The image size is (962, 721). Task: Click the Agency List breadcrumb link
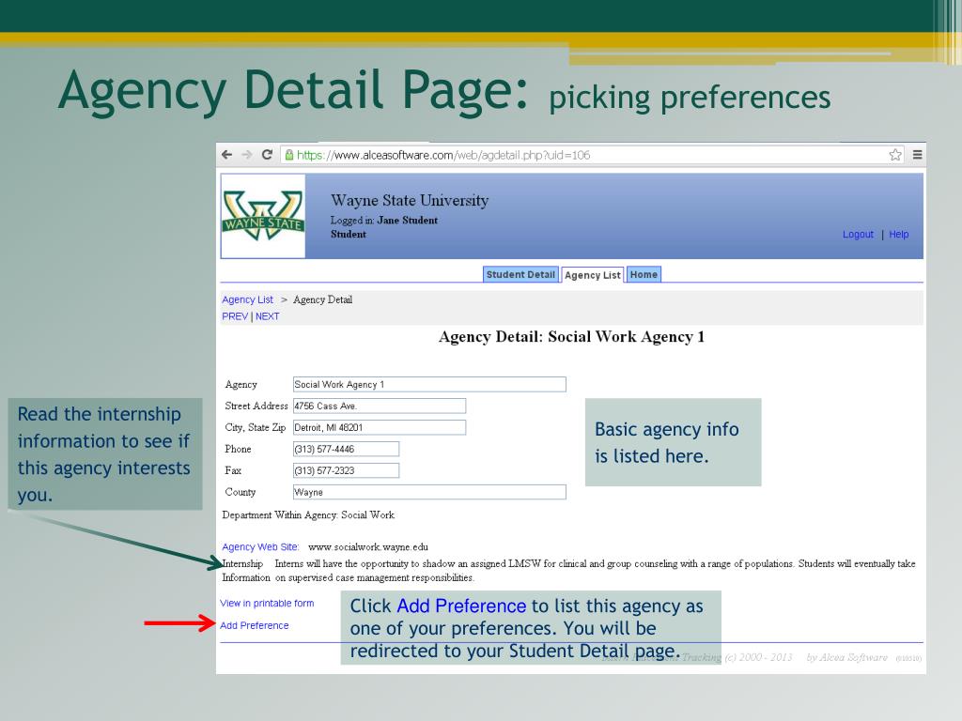coord(248,299)
